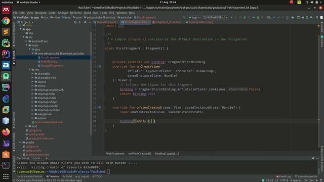The height and width of the screenshot is (182, 324).
Task: Select AndroidManifest.xml in project tree
Action: coord(47,122)
